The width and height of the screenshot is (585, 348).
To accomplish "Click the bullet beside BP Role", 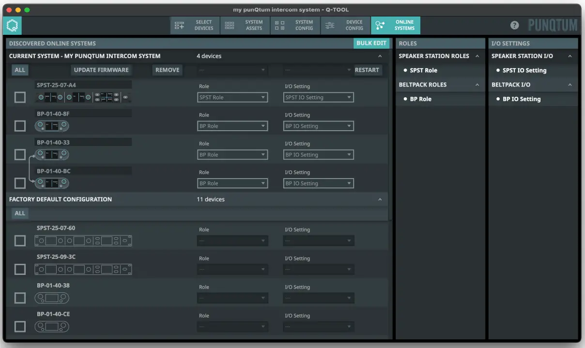I will pyautogui.click(x=405, y=99).
